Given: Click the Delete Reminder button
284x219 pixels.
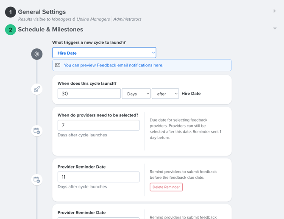Looking at the screenshot, I should (166, 187).
